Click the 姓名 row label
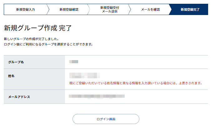The image size is (215, 129). [x=11, y=76]
